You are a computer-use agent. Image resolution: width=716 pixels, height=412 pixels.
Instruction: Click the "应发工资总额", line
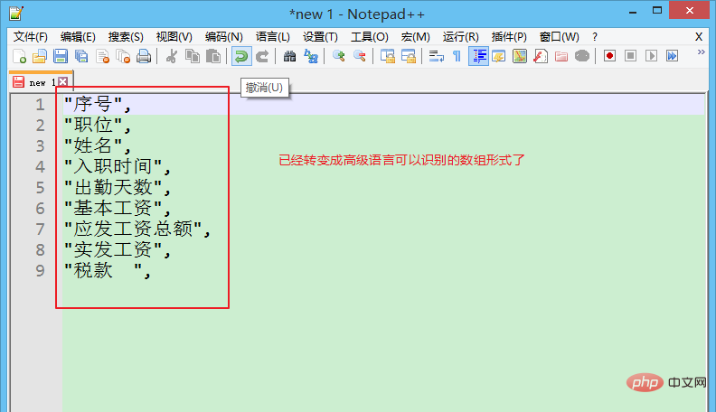coord(137,229)
